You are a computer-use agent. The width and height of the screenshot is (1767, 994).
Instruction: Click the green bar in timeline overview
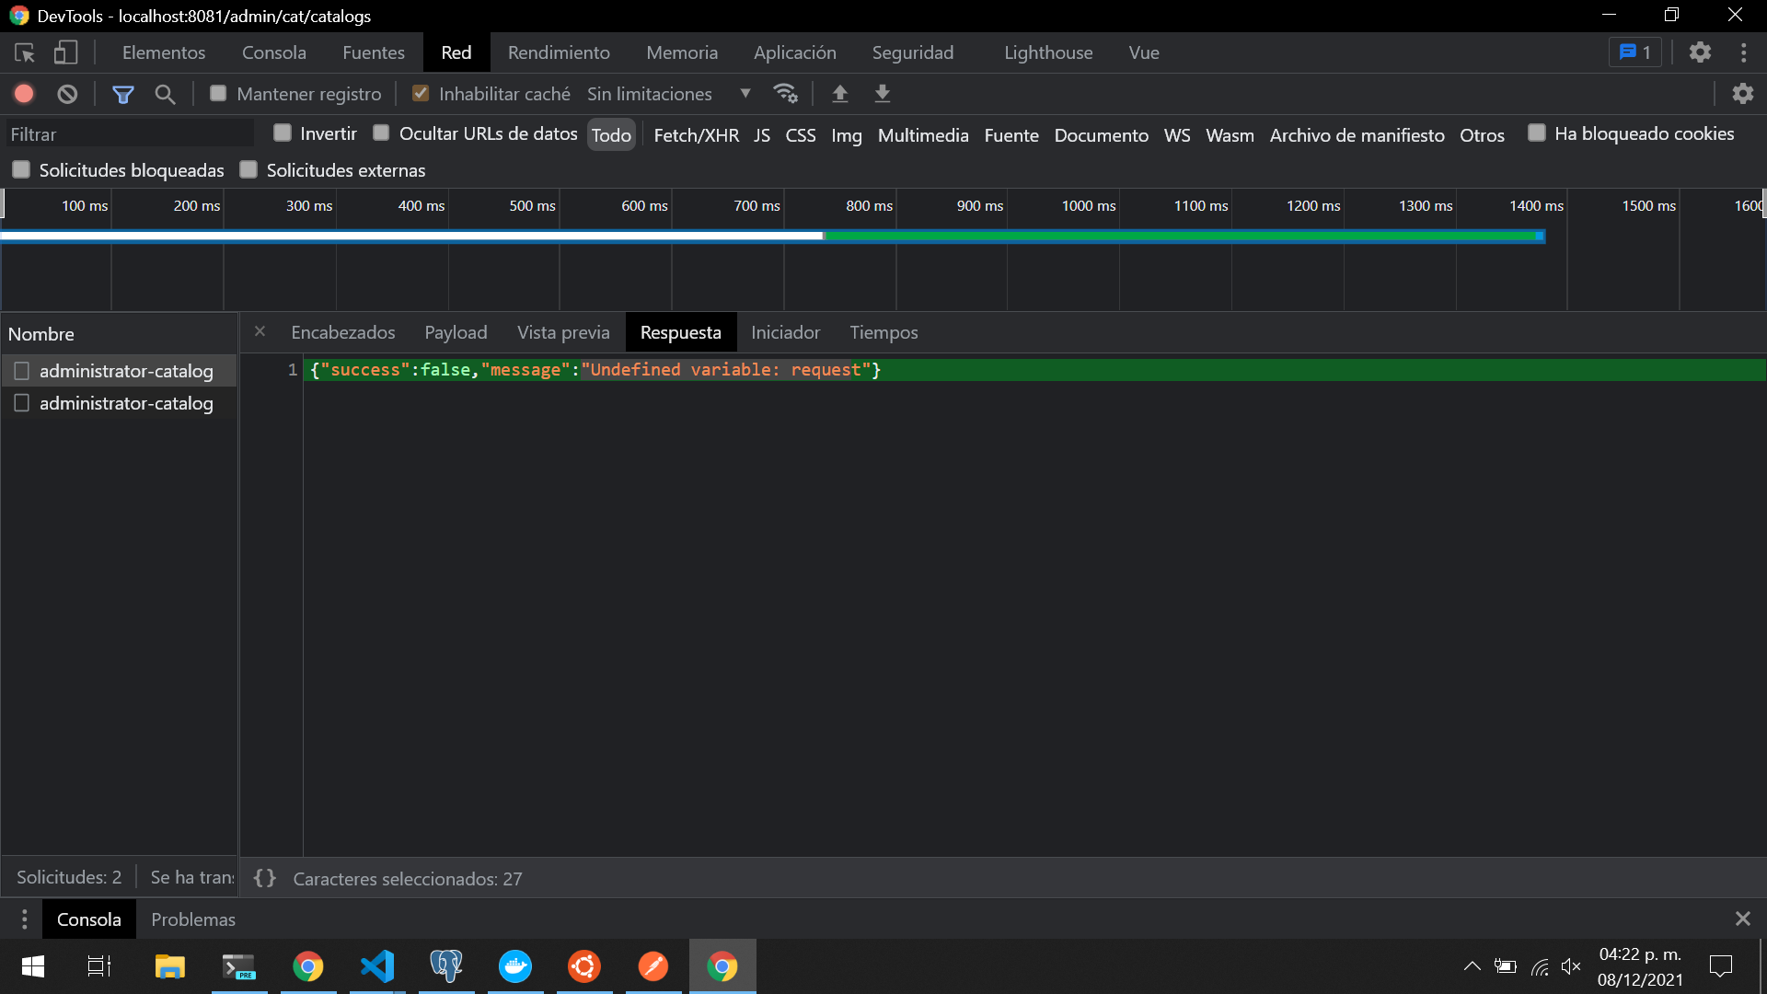pos(1184,237)
